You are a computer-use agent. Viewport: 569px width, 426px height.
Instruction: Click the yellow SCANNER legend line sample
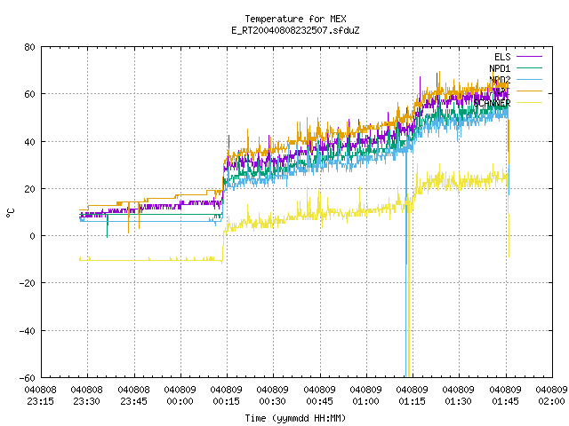coord(529,103)
